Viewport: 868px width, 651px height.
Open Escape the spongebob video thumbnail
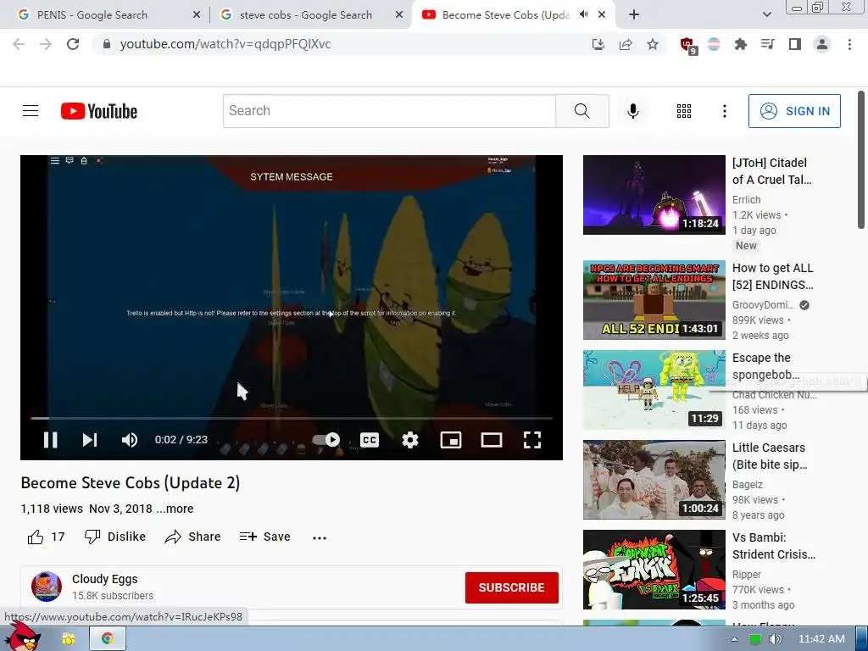(654, 390)
